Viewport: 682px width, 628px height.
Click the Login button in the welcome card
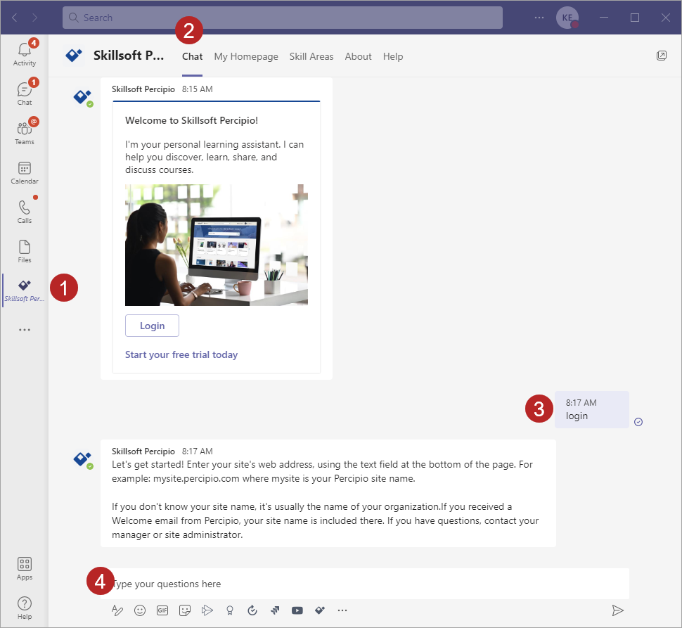click(x=153, y=326)
